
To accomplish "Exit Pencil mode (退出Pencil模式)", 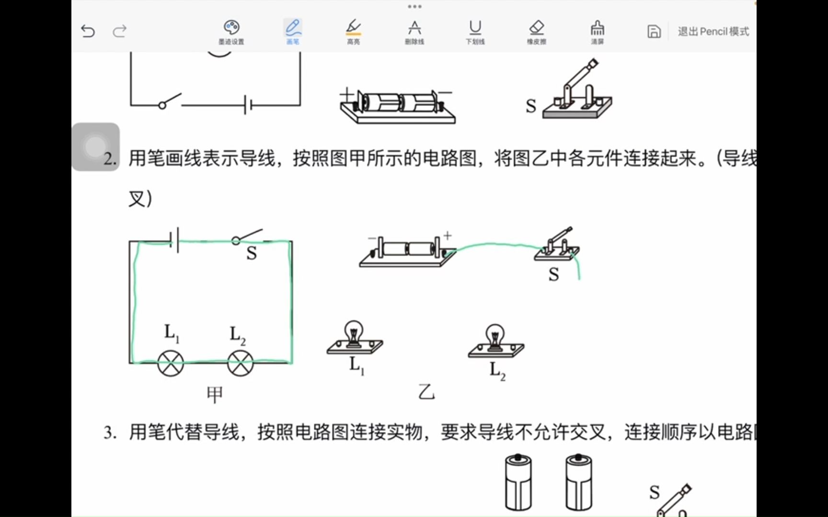I will coord(713,32).
